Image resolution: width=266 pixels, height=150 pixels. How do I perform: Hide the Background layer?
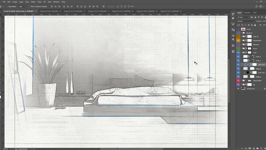[238, 89]
